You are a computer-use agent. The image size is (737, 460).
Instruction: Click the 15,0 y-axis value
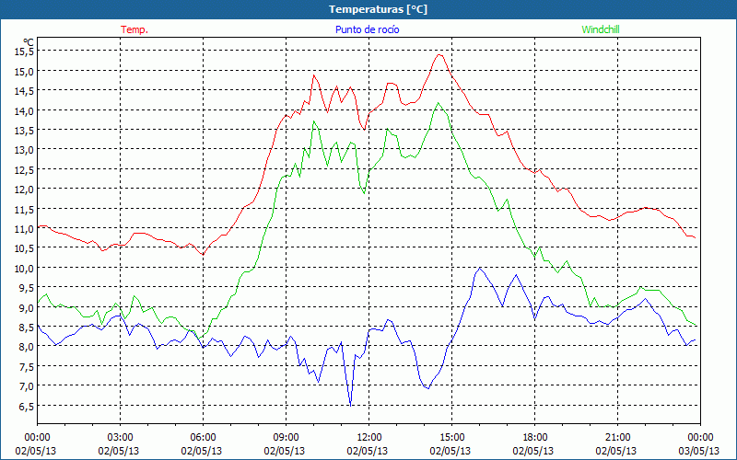coord(25,72)
